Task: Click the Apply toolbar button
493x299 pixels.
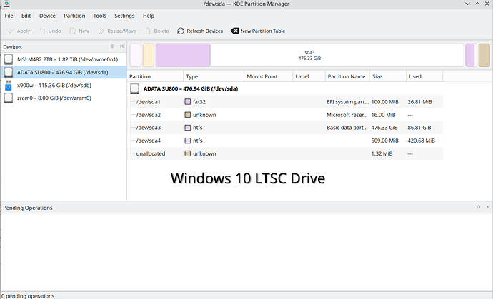Action: tap(19, 31)
